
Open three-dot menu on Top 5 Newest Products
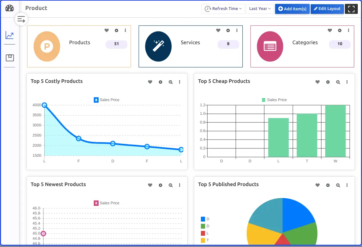coord(180,185)
